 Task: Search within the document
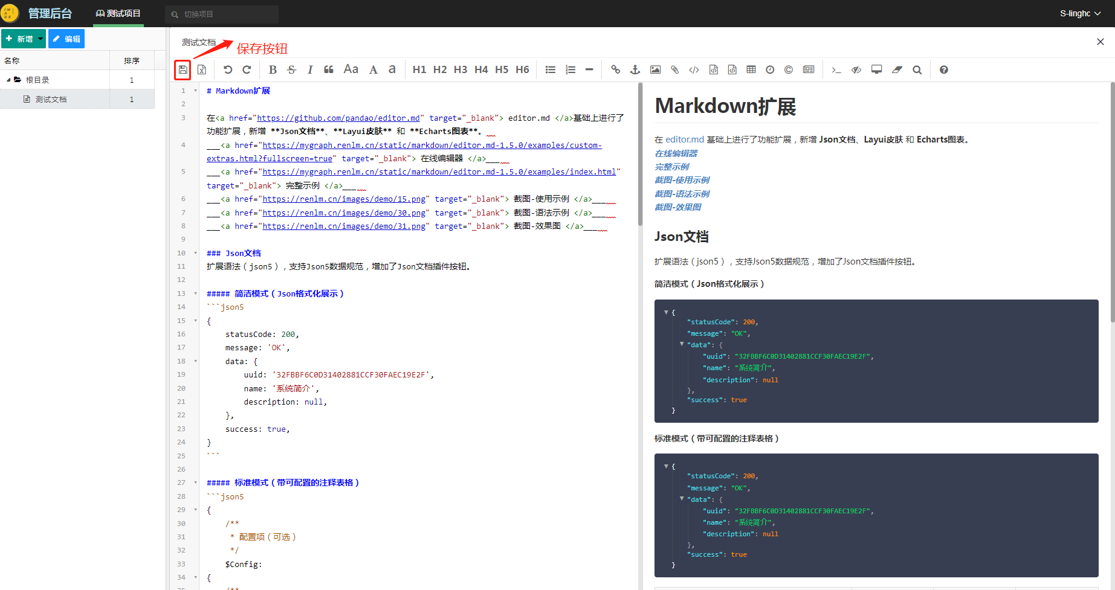pyautogui.click(x=917, y=69)
